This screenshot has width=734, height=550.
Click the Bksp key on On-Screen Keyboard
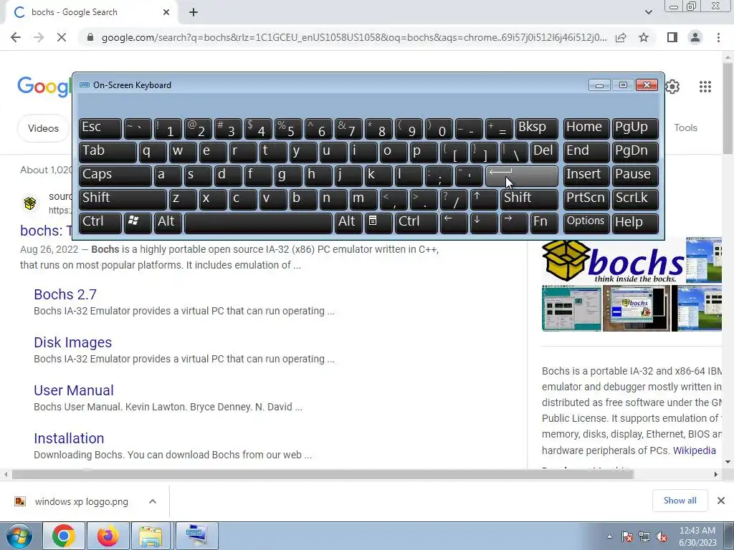[x=536, y=129]
